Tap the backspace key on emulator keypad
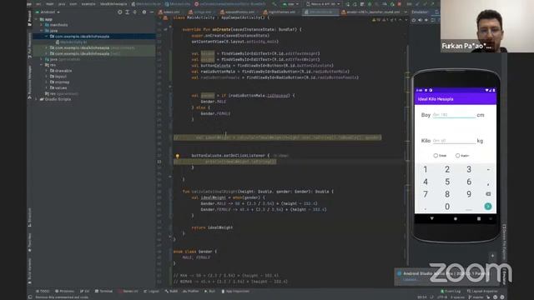The height and width of the screenshot is (300, 534). click(x=488, y=194)
